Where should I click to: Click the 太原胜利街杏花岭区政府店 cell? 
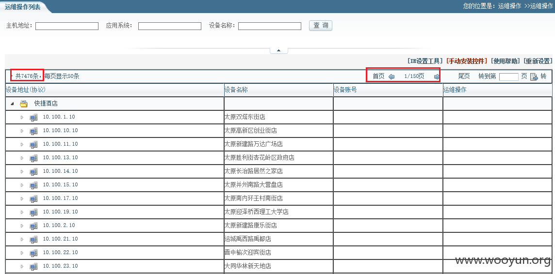278,158
